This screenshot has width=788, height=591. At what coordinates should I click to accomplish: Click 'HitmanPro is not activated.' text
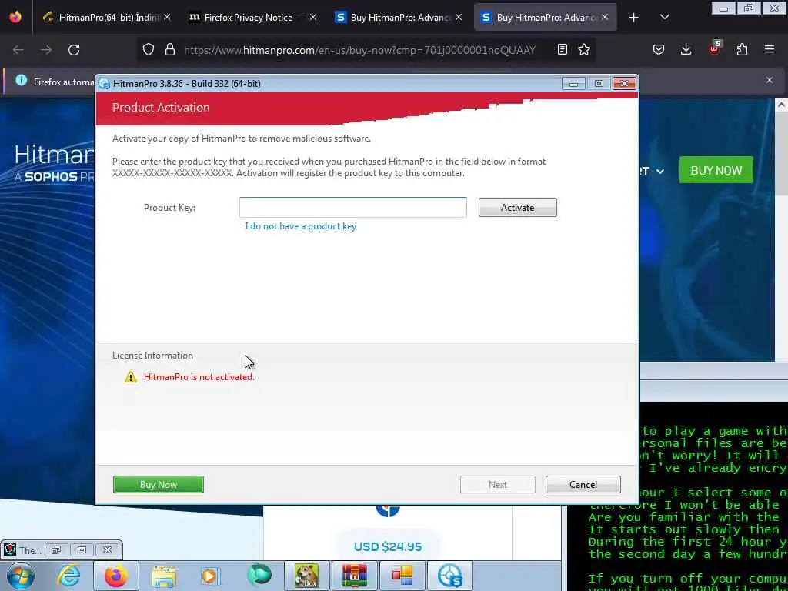(199, 377)
